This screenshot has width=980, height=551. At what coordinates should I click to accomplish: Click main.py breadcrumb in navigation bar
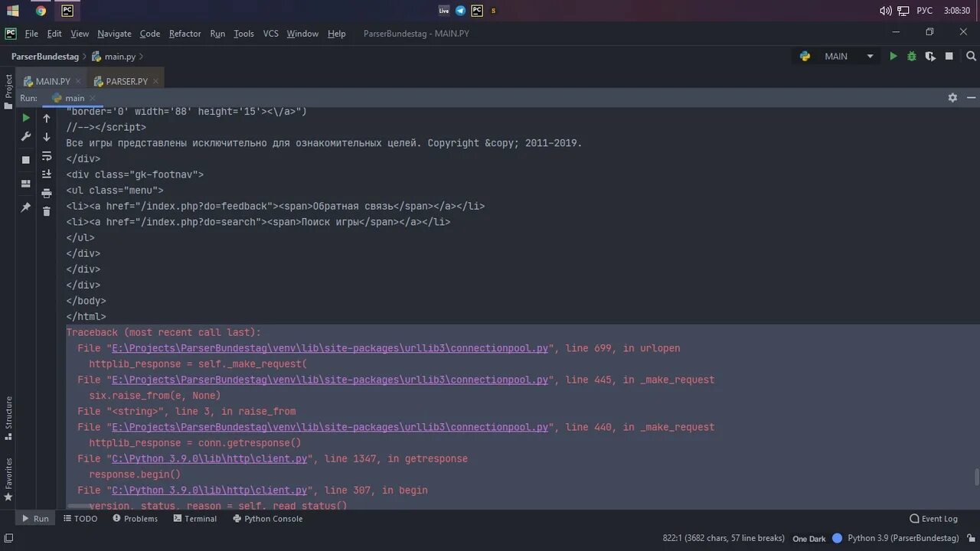coord(113,57)
